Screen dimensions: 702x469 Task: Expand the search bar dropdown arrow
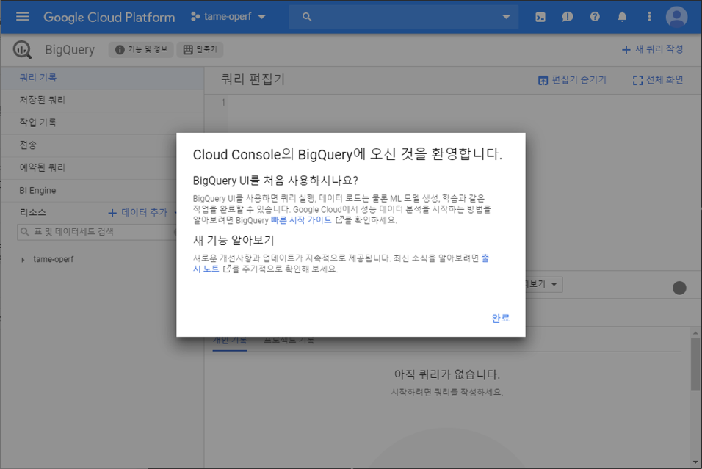click(x=507, y=17)
